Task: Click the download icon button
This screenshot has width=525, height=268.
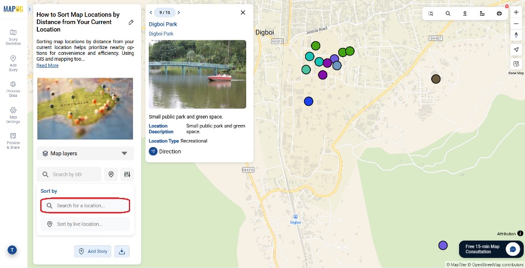Action: (122, 251)
